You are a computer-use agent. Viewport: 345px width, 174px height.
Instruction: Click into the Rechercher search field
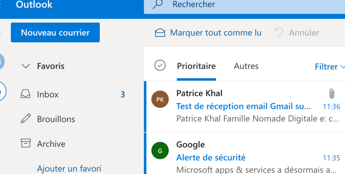click(244, 5)
